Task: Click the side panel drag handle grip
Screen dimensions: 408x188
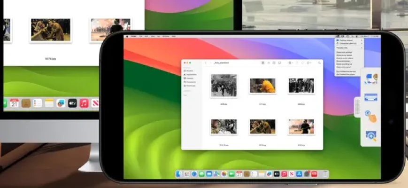Action: 357,107
